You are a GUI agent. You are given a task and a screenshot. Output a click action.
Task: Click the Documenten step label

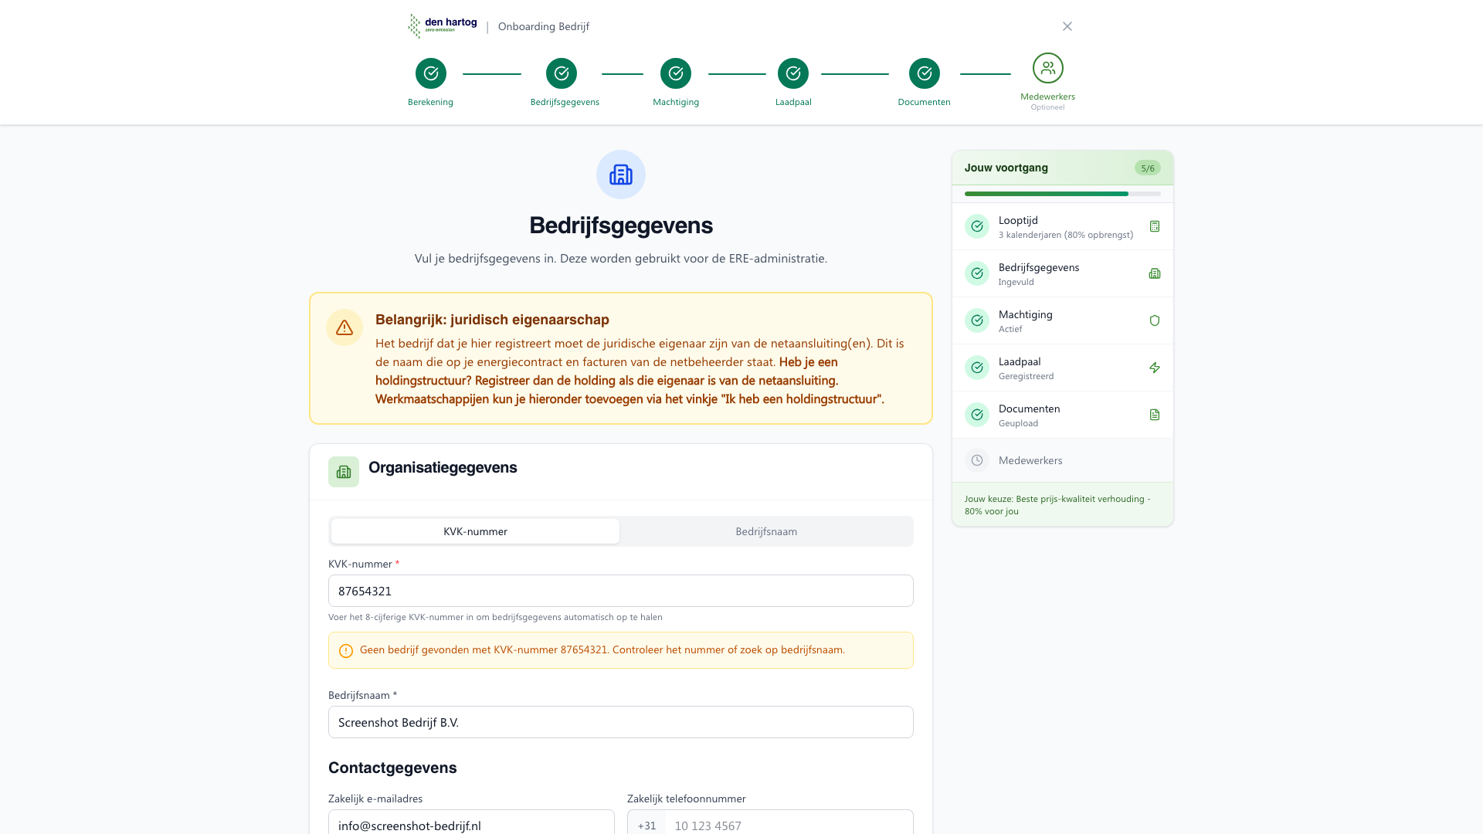point(924,102)
